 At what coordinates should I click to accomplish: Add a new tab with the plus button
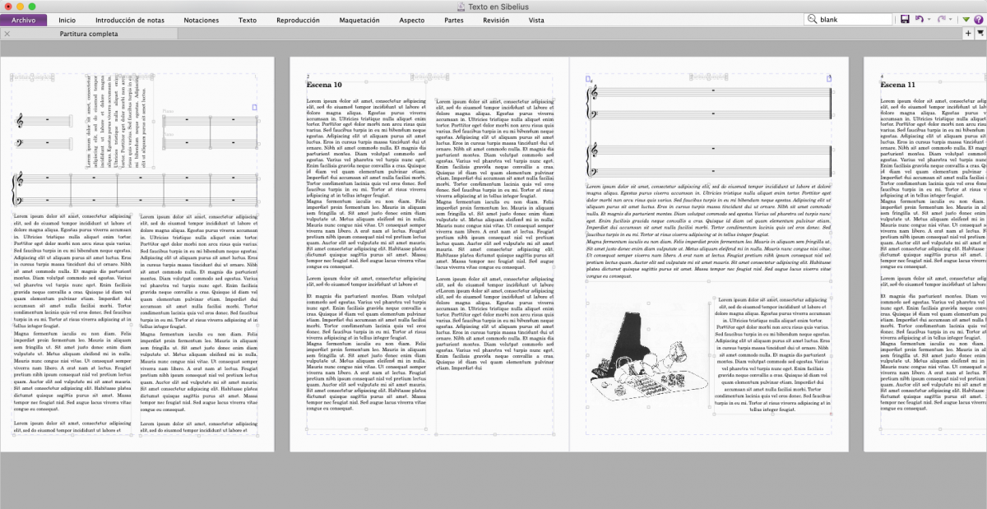tap(968, 34)
